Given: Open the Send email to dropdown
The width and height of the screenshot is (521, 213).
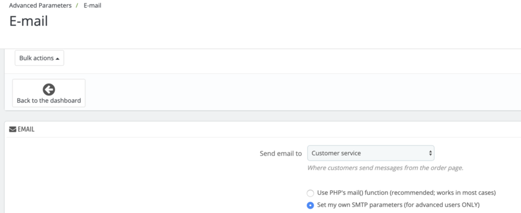Looking at the screenshot, I should click(x=370, y=153).
